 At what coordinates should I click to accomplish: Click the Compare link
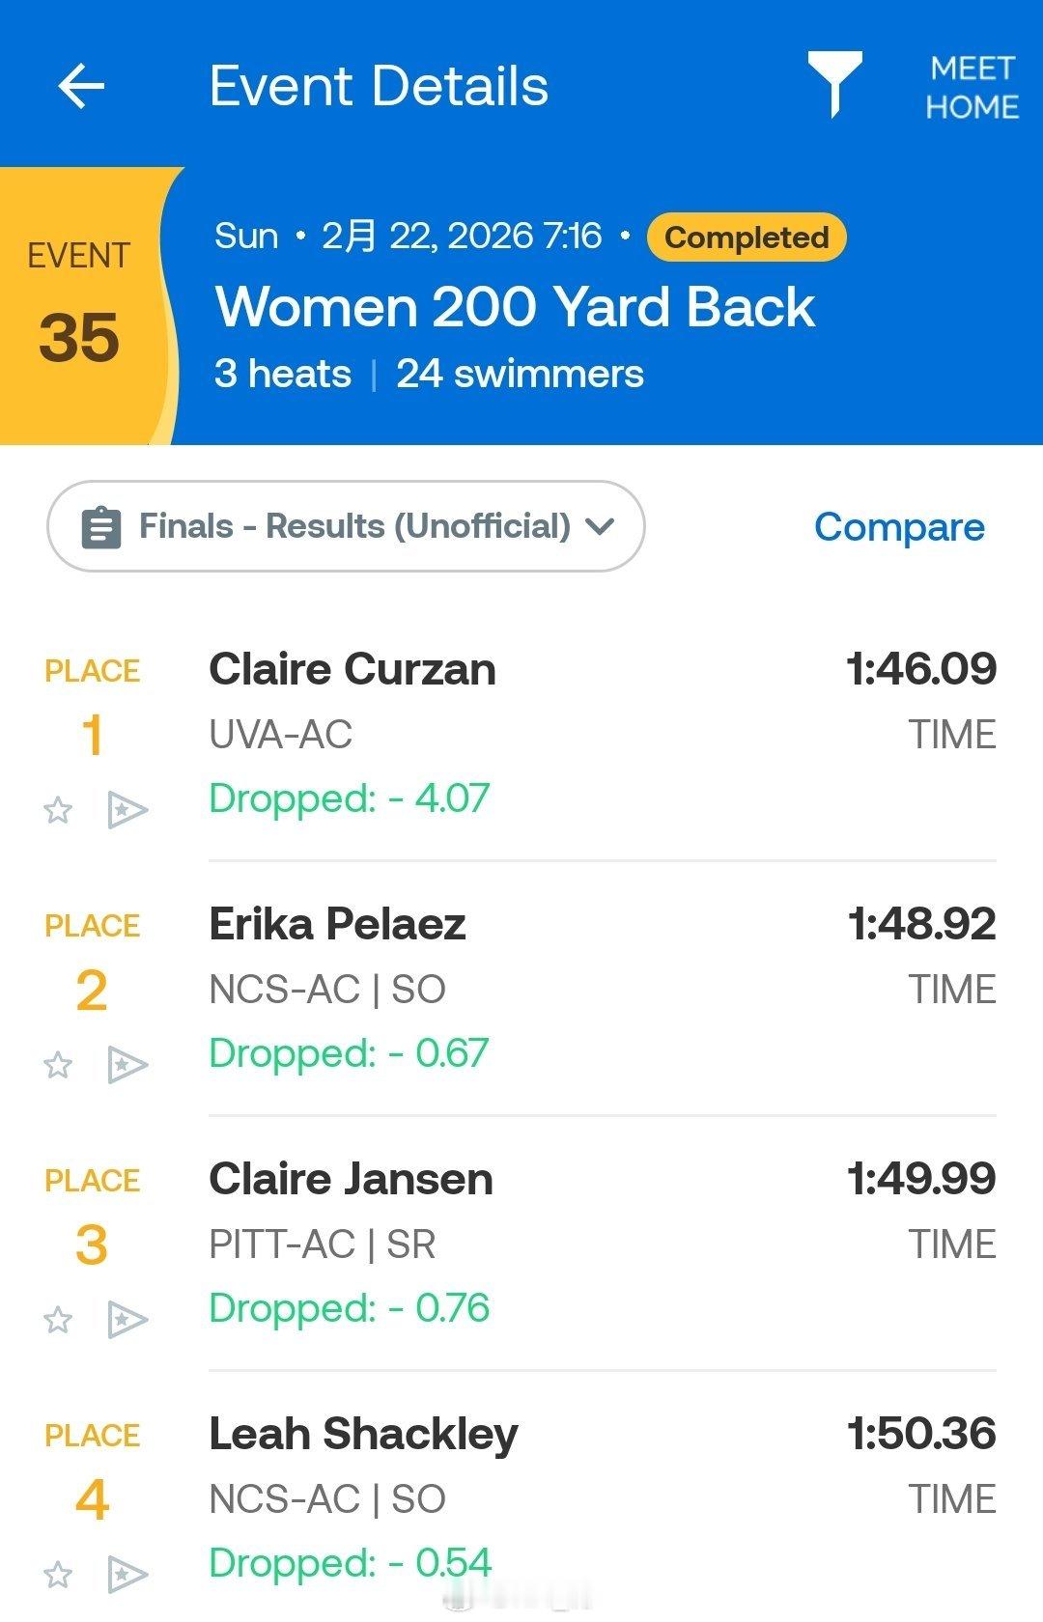coord(899,527)
